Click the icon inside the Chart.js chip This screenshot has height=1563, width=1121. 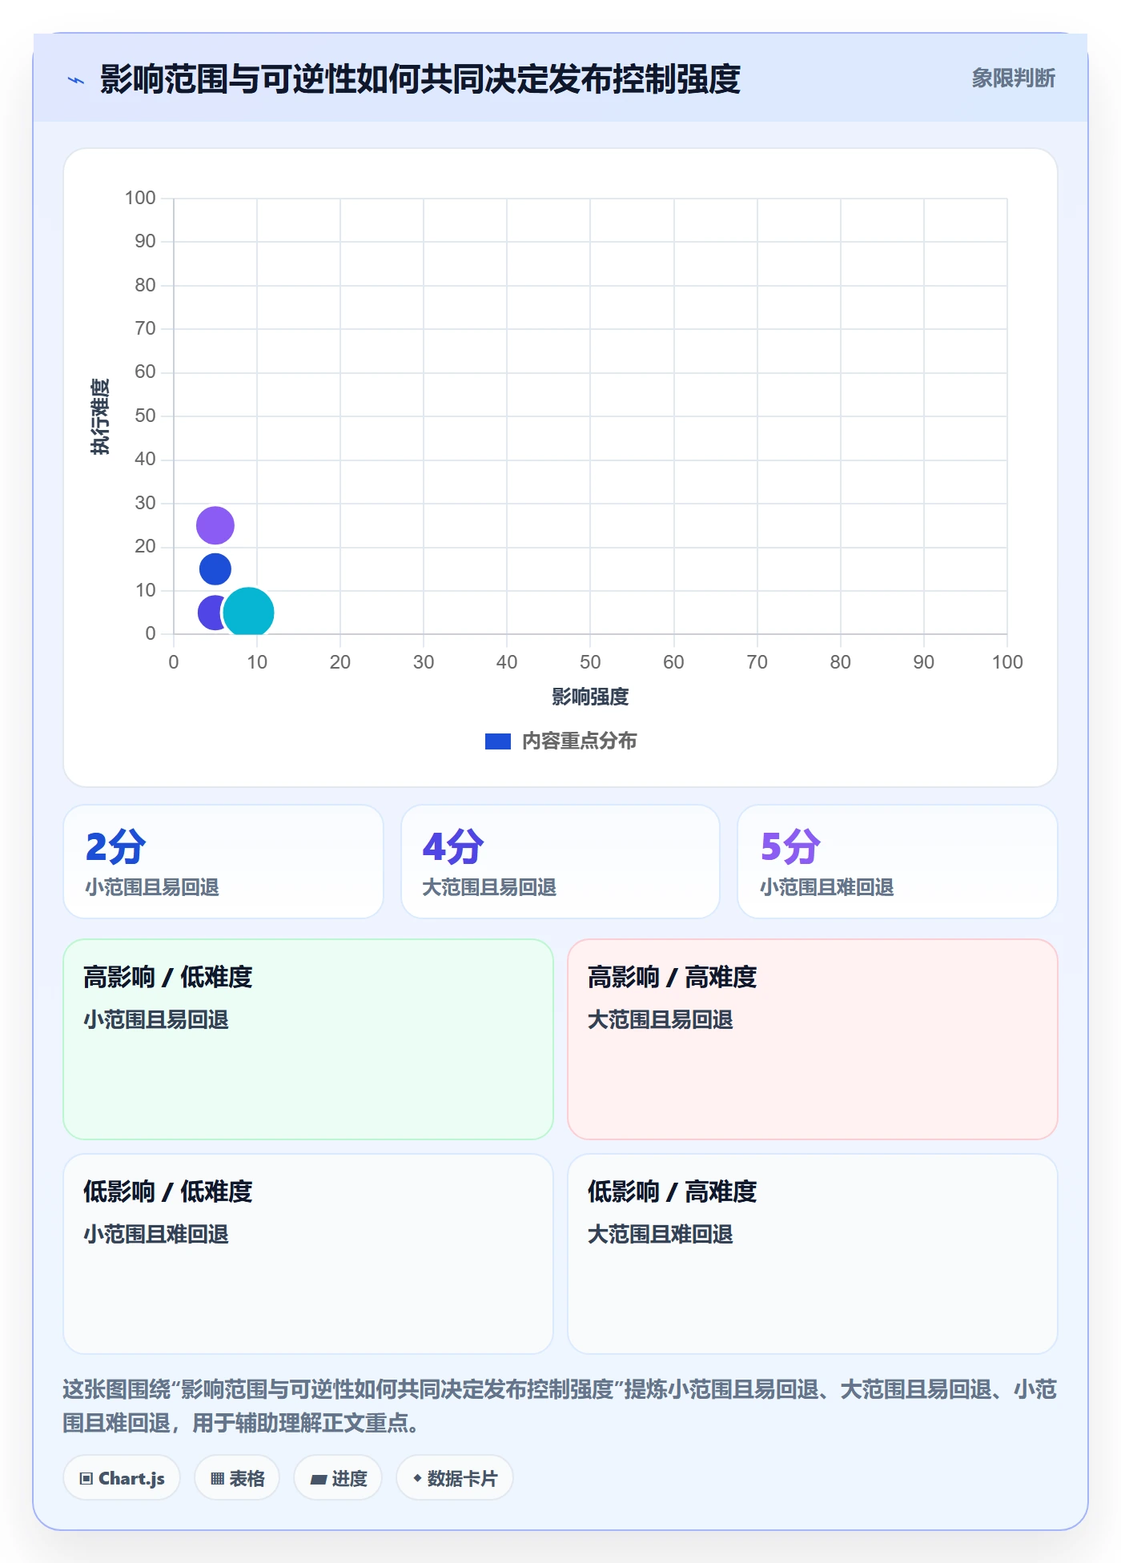86,1479
